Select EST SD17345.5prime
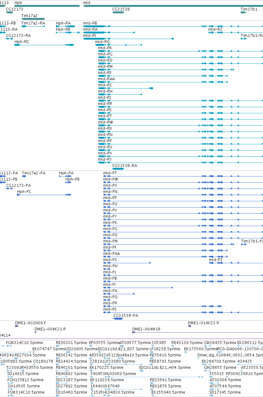The width and height of the screenshot is (263, 397). coord(225,392)
